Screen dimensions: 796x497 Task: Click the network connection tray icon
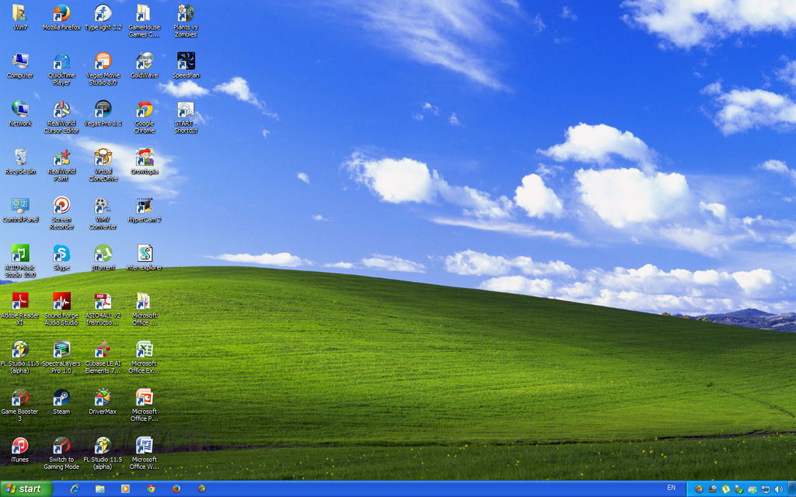[766, 489]
